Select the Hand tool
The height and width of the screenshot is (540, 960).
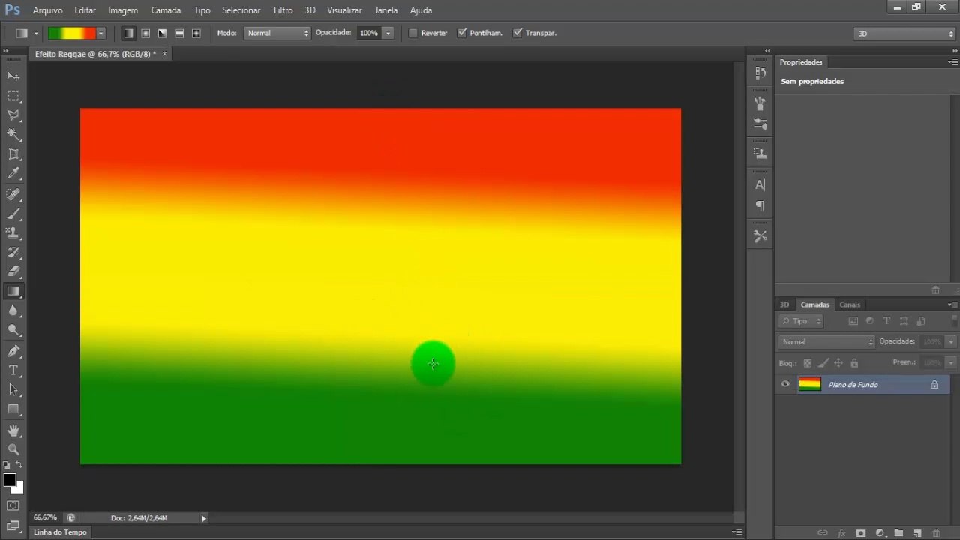[13, 430]
